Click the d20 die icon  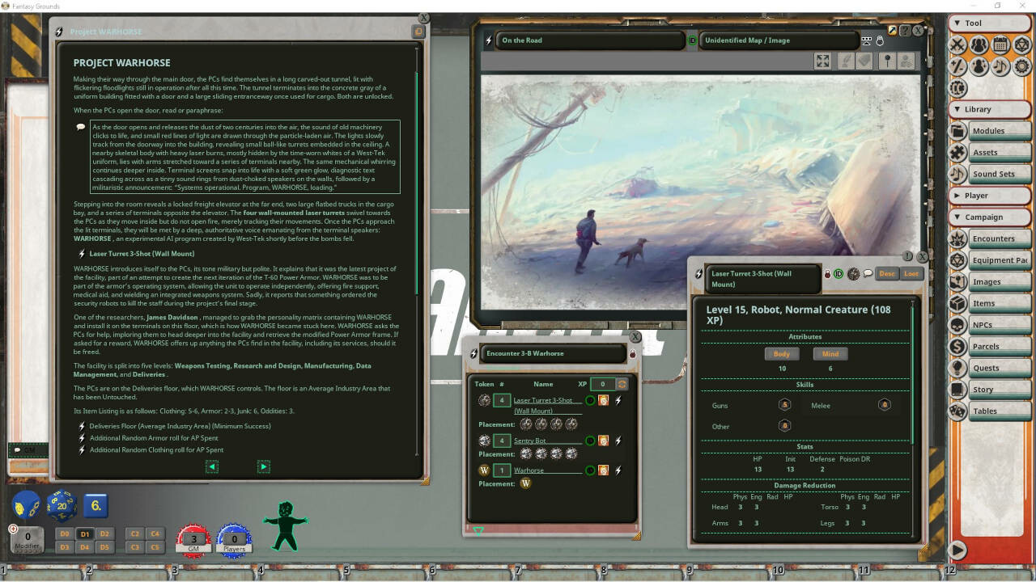click(x=62, y=507)
